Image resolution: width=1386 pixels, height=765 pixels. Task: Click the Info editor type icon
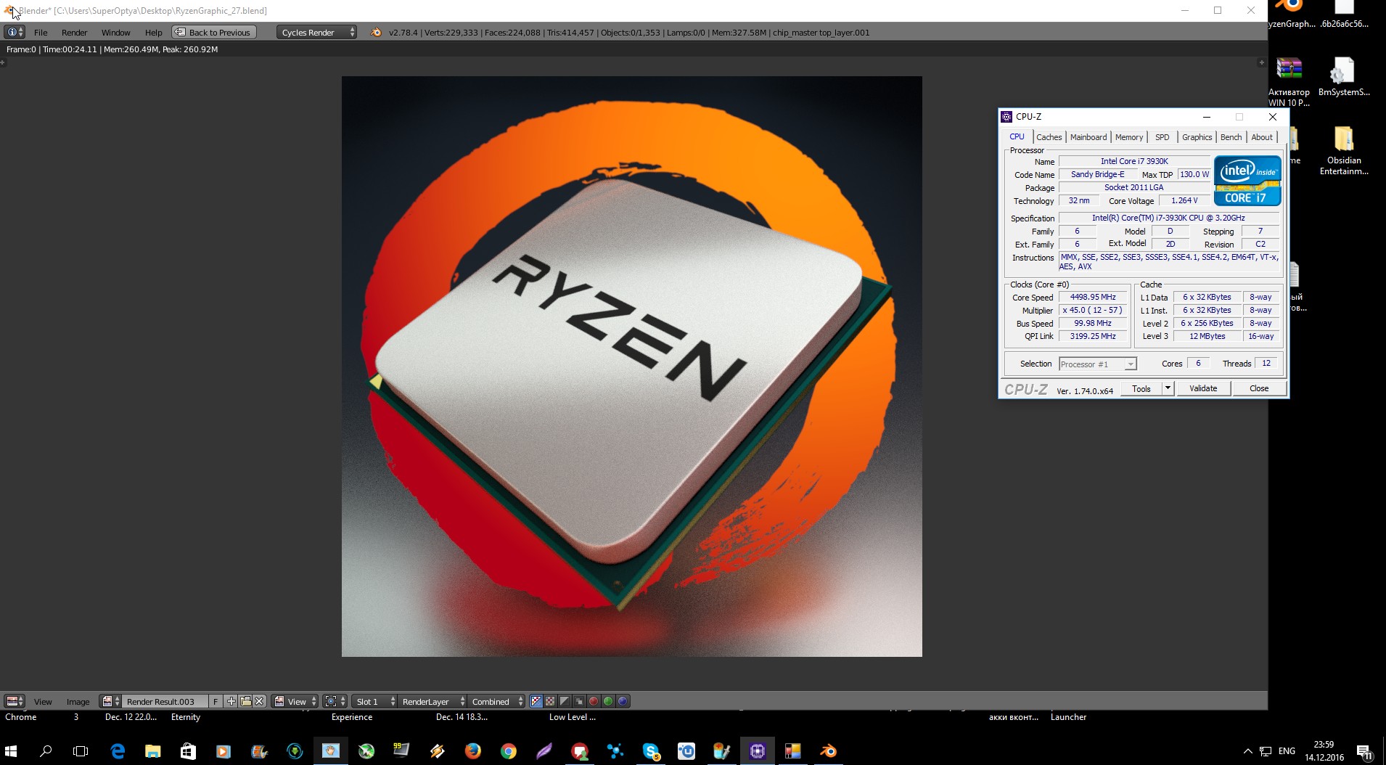click(15, 32)
